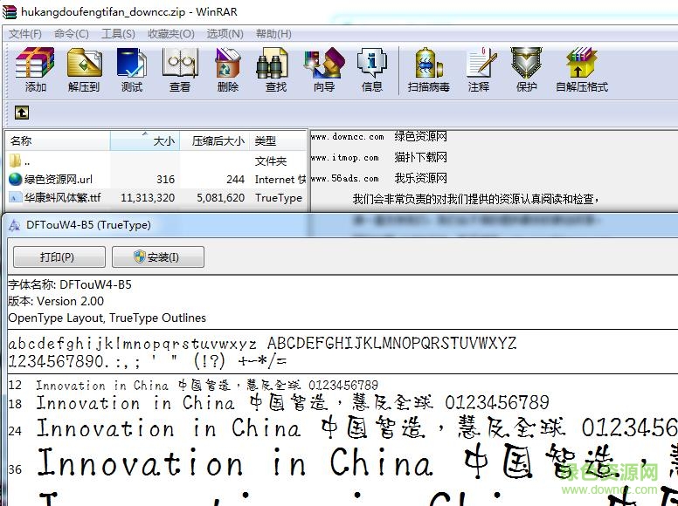Launch the 向导 (Wizard) tool
The width and height of the screenshot is (678, 506).
click(x=324, y=70)
